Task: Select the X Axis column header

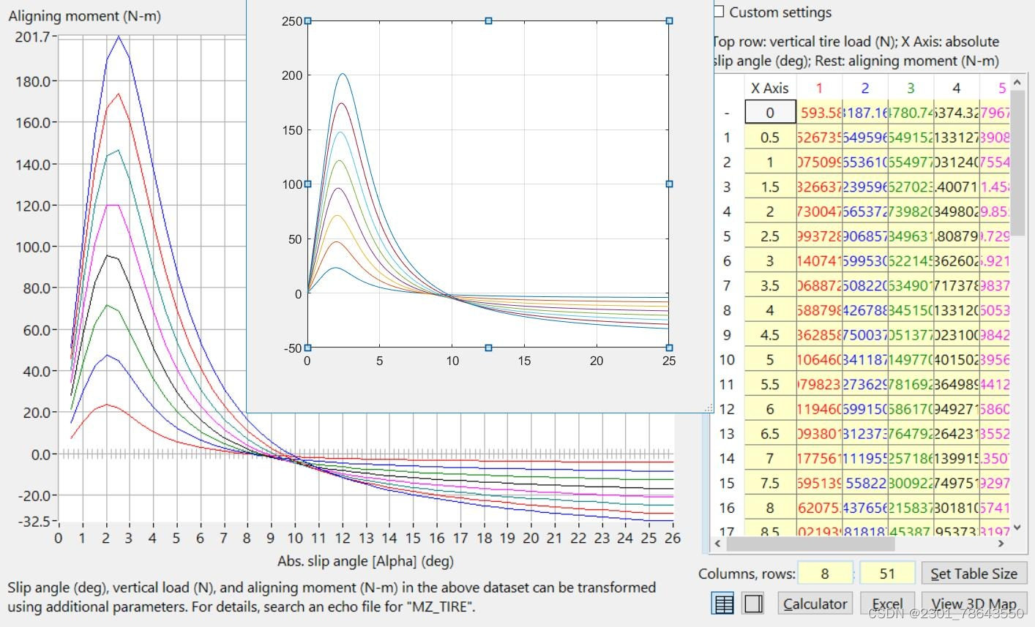Action: click(770, 88)
